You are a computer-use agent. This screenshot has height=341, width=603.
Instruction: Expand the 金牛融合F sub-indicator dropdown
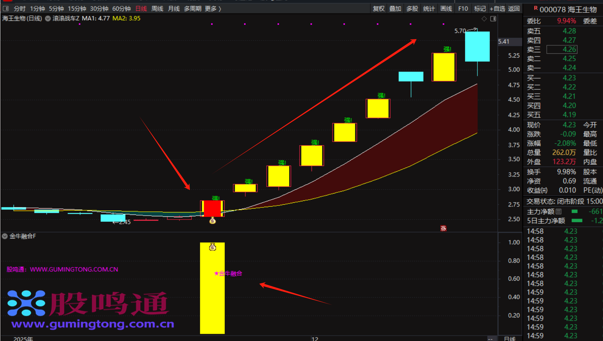[x=5, y=236]
